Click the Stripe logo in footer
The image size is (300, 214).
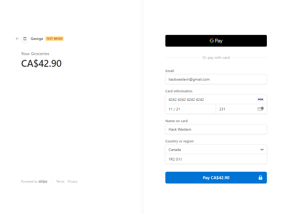43,182
